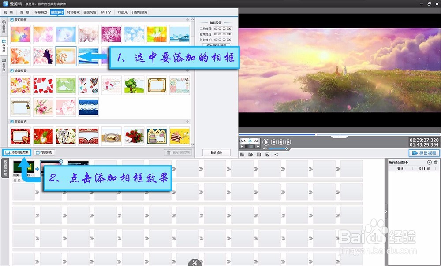This screenshot has width=441, height=266.
Task: Click the share icon under the player
Action: 276,155
